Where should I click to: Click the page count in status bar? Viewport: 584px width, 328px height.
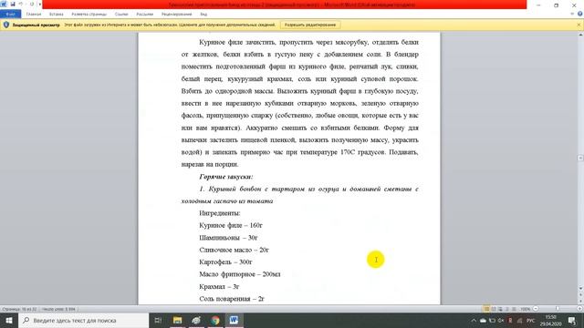[x=19, y=309]
